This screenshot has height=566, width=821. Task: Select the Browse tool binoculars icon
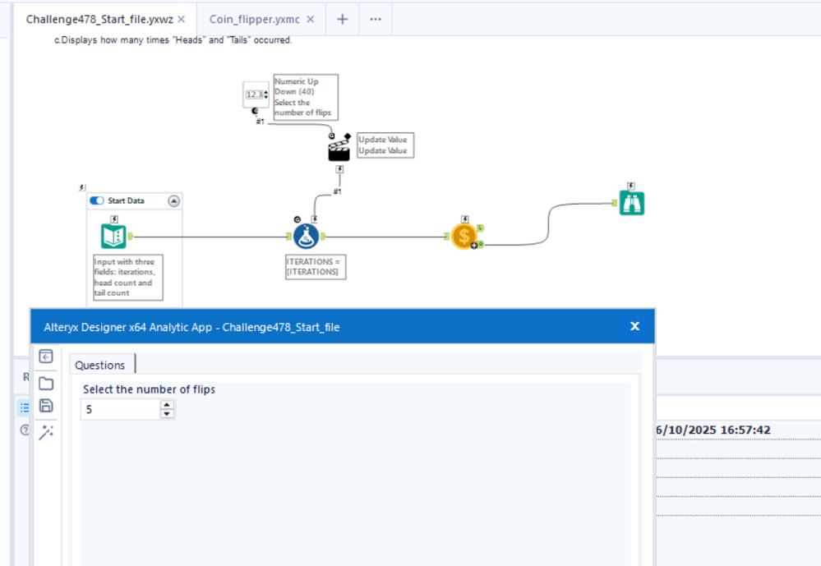[x=632, y=203]
